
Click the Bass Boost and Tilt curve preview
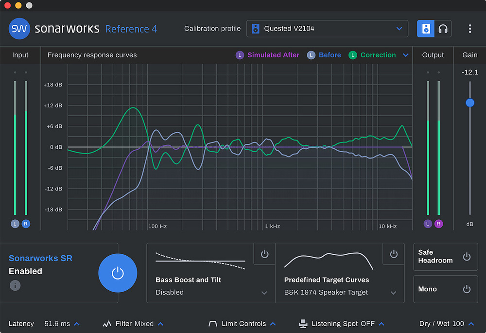click(200, 261)
